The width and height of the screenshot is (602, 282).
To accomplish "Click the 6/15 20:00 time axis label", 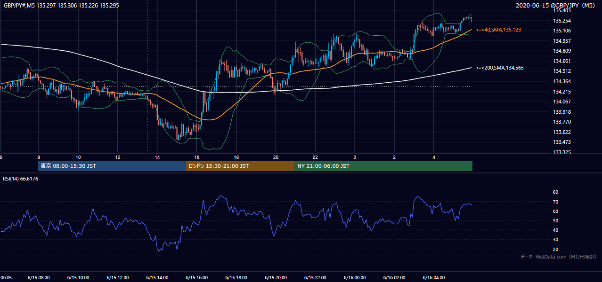I will click(x=276, y=278).
